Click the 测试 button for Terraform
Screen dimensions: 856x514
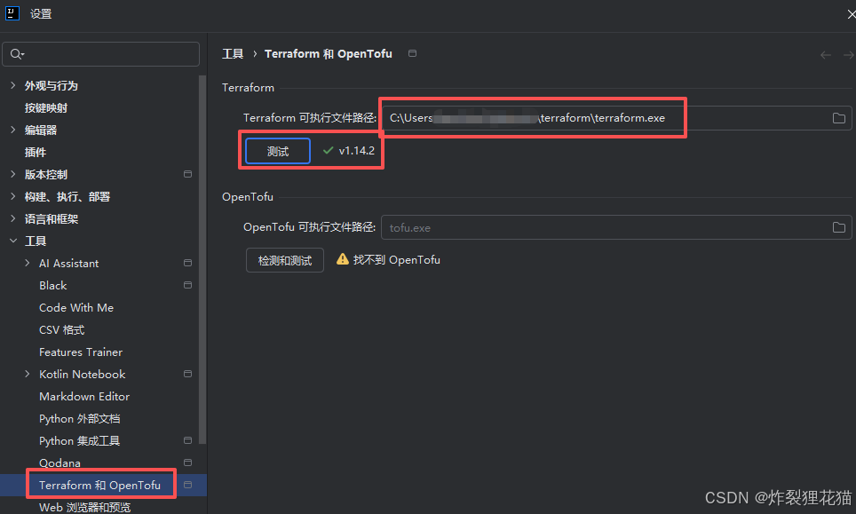[278, 151]
